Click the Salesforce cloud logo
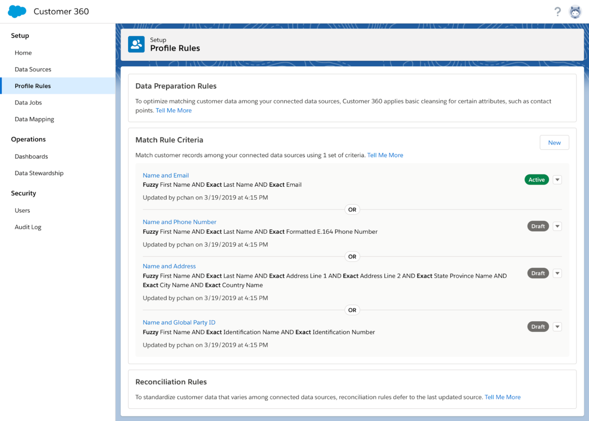This screenshot has width=589, height=421. point(17,12)
